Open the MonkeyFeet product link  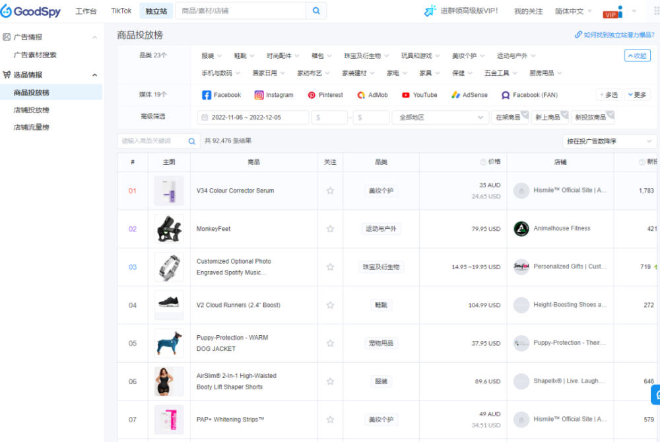pos(213,229)
